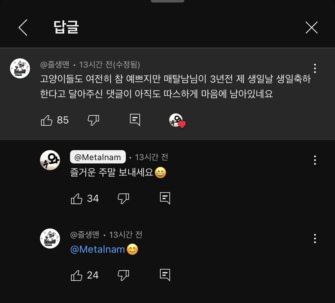This screenshot has width=335, height=303.
Task: Open more options for top comment
Action: (x=315, y=68)
